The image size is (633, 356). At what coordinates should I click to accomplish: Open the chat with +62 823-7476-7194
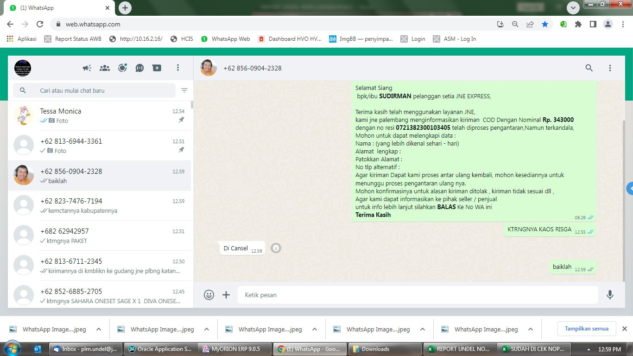coord(99,206)
